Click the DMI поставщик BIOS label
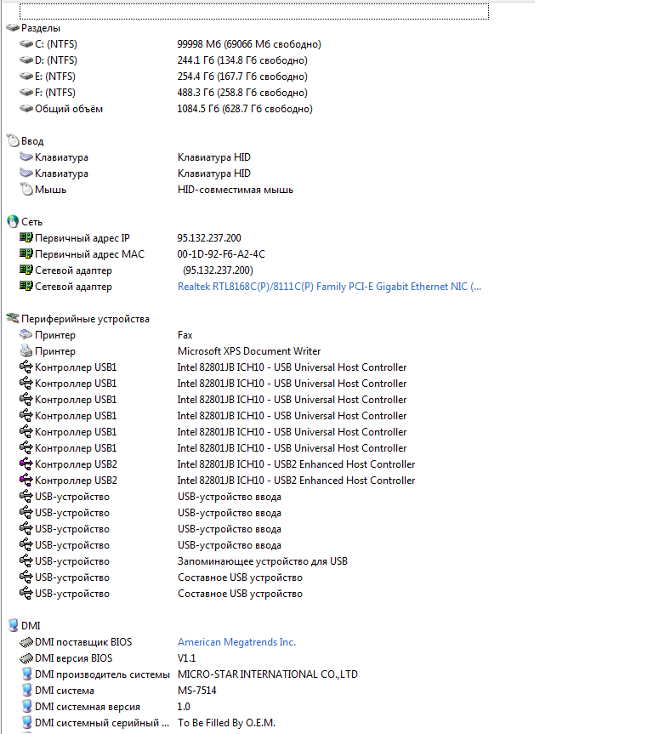Screen dimensions: 653x734 point(83,642)
